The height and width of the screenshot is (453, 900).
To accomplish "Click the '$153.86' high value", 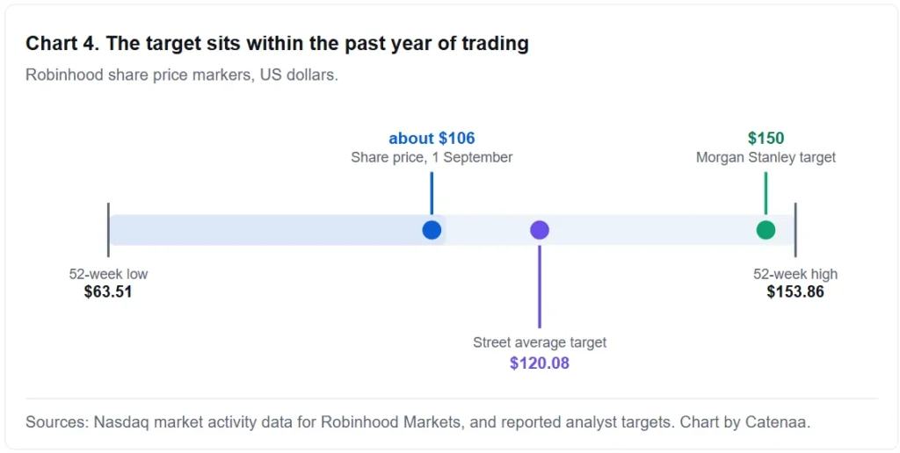I will pyautogui.click(x=795, y=291).
